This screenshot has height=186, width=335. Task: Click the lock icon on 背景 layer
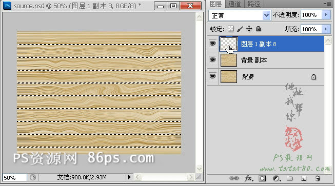pos(313,76)
